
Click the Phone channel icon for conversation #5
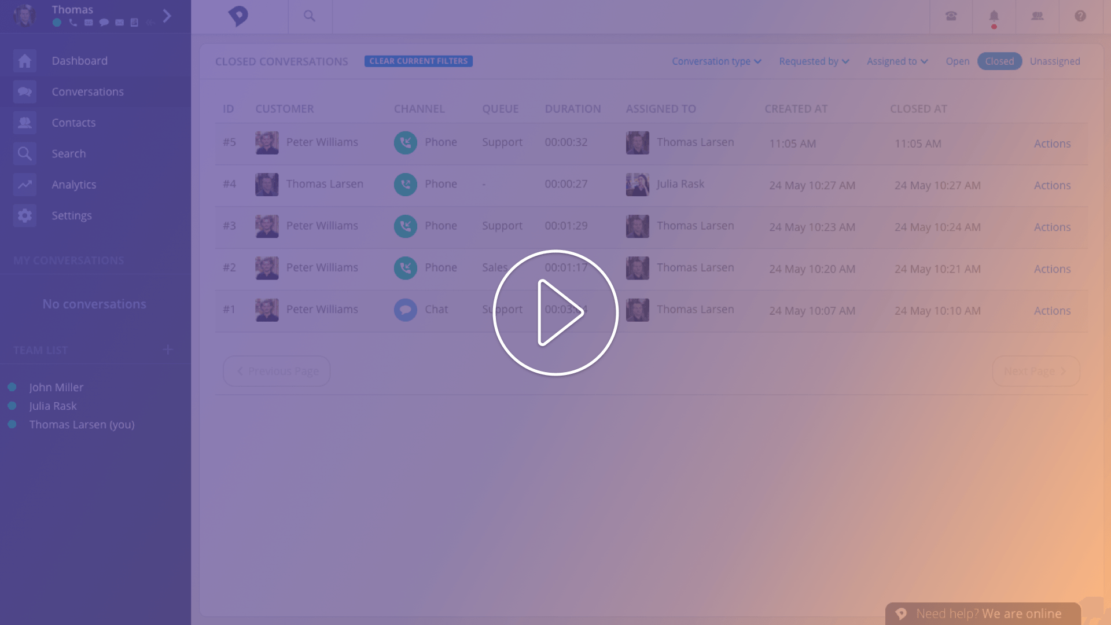[406, 142]
